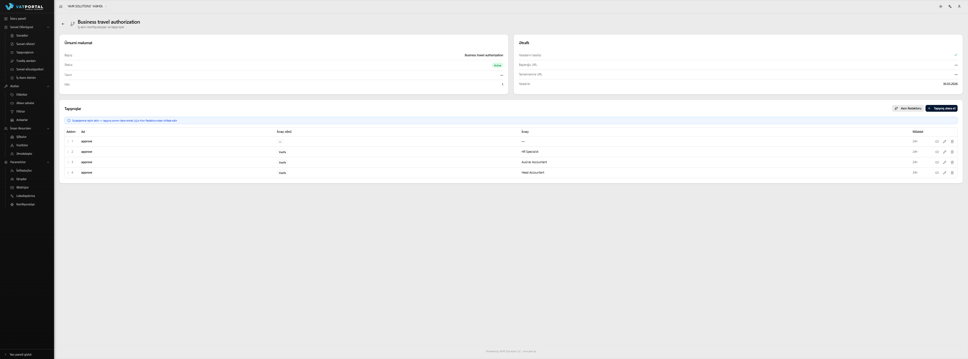
Task: Grab drag handle of step 2
Action: [x=68, y=152]
